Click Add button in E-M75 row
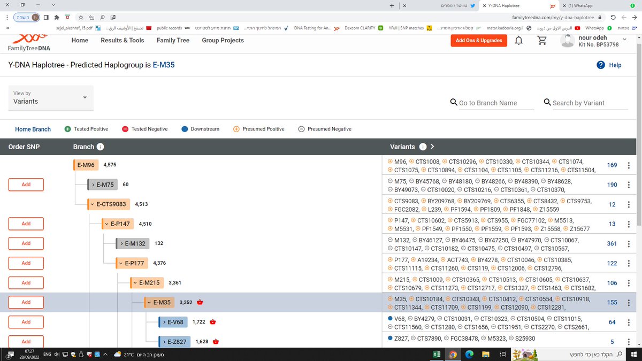642x361 pixels. (26, 185)
